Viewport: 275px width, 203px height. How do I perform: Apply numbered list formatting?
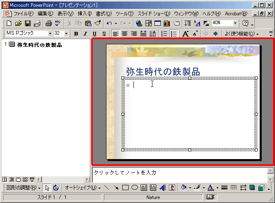164,33
